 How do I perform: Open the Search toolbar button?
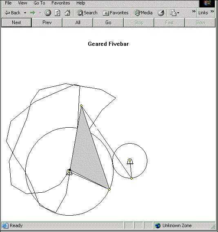point(87,13)
